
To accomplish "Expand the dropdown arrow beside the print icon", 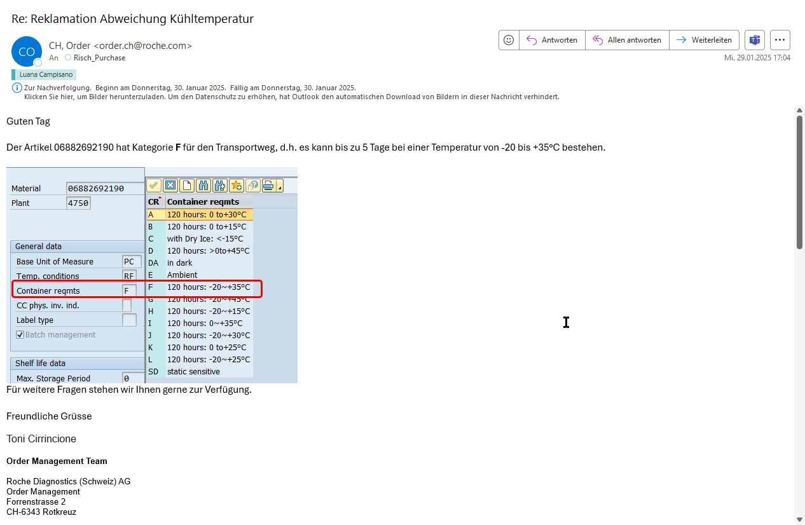I will coord(279,186).
